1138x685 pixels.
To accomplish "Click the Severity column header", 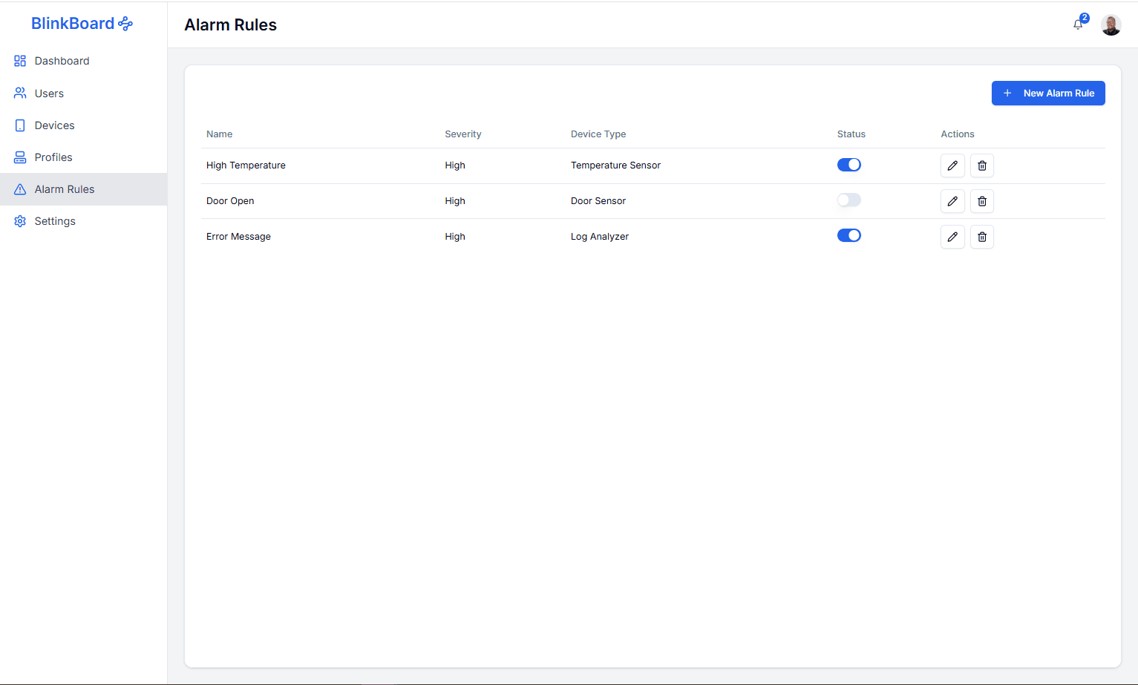I will tap(463, 134).
